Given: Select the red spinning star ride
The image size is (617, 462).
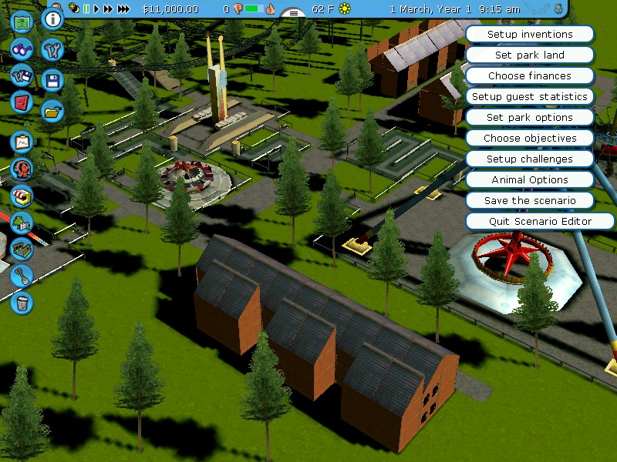Looking at the screenshot, I should [x=511, y=258].
